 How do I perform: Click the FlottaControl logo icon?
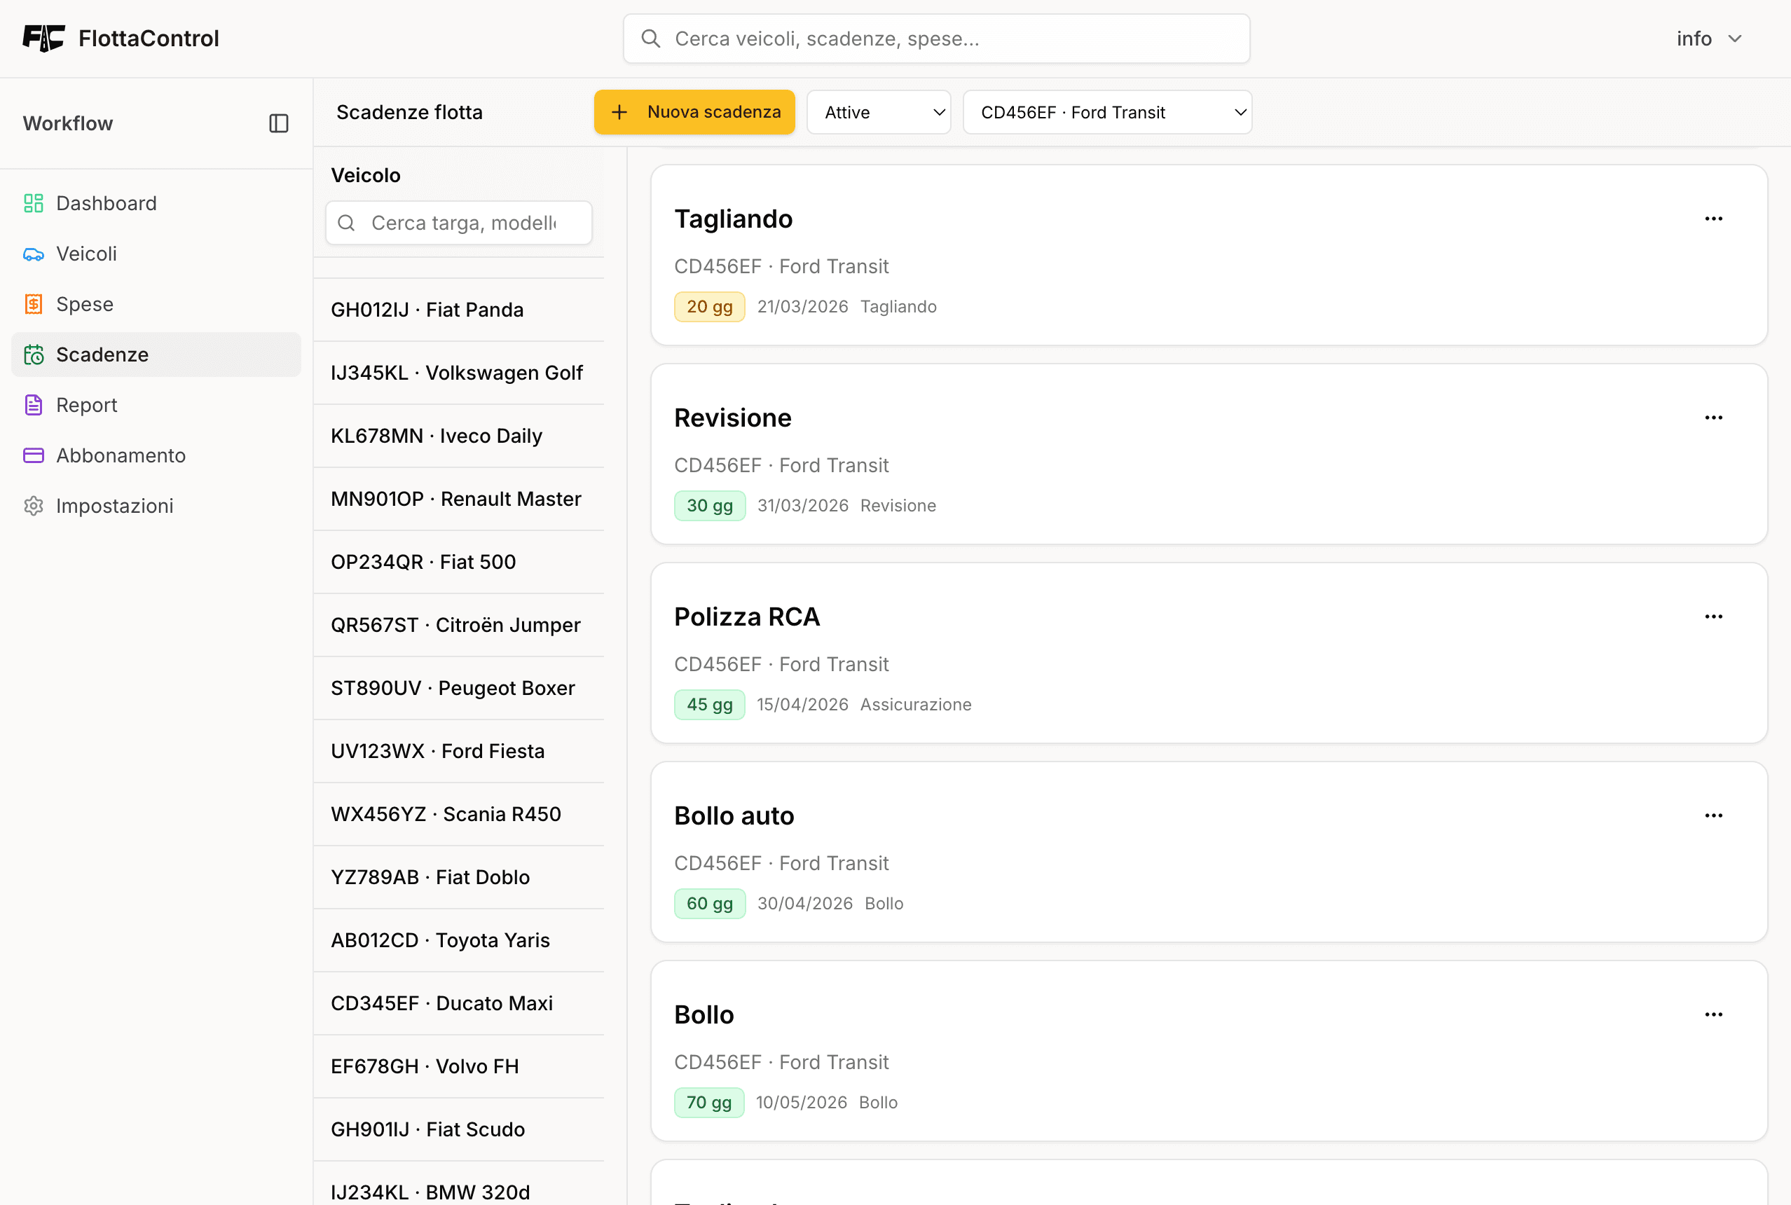[x=43, y=39]
